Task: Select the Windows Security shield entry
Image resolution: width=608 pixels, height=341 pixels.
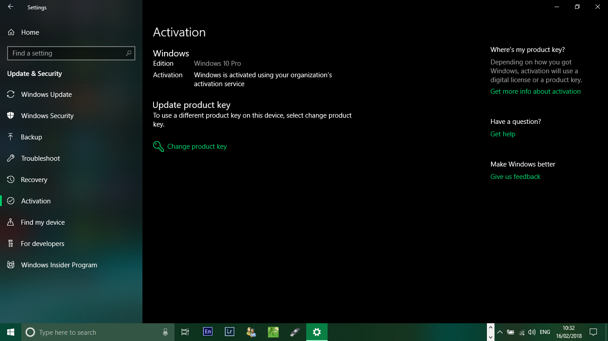Action: pos(71,116)
